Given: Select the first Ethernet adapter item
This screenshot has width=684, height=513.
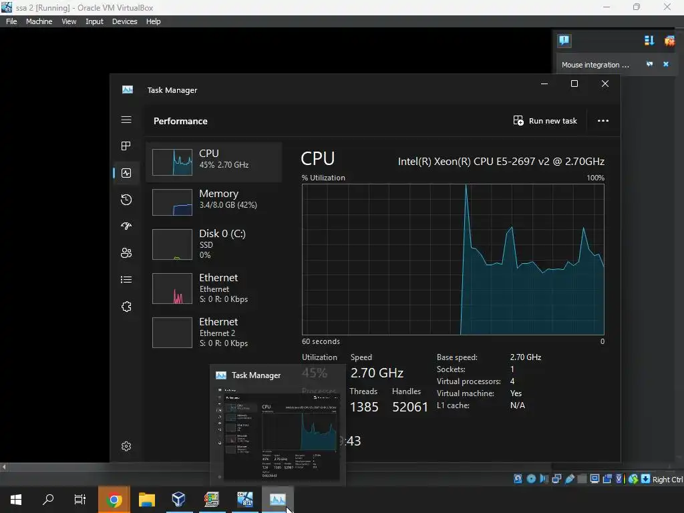Looking at the screenshot, I should [214, 289].
